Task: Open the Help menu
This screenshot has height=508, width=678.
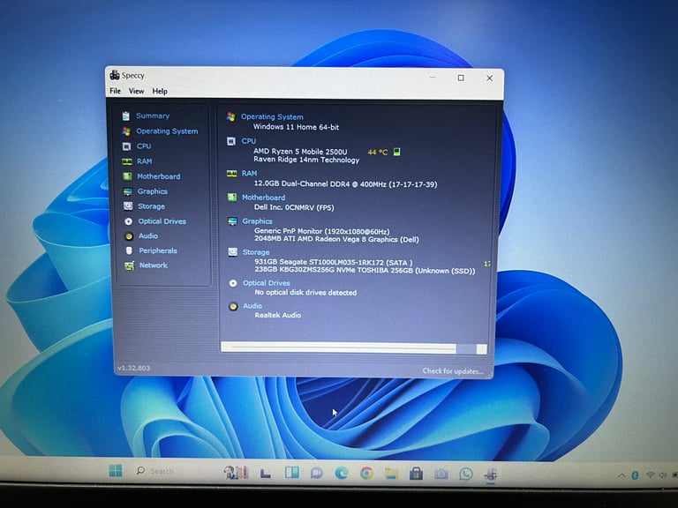Action: 160,91
